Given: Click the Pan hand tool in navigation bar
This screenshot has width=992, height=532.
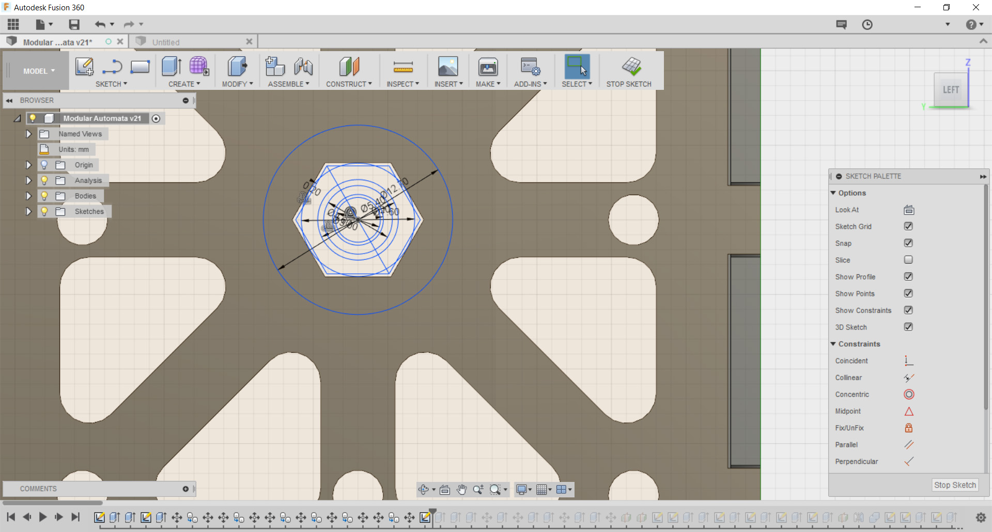Looking at the screenshot, I should pyautogui.click(x=461, y=490).
